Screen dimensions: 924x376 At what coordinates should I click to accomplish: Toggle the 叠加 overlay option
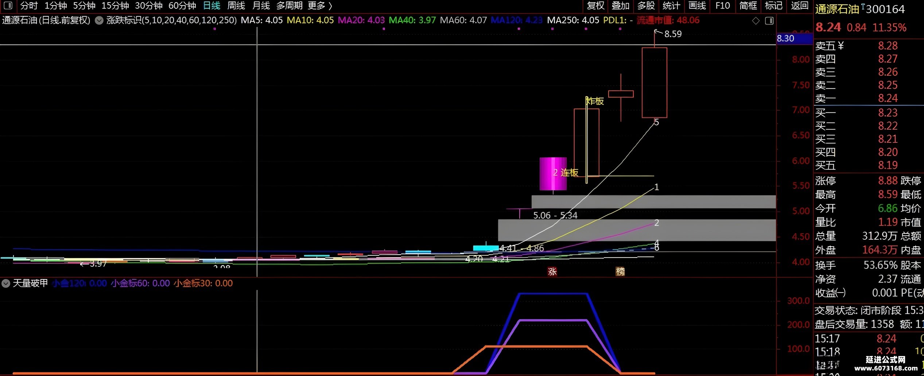621,5
